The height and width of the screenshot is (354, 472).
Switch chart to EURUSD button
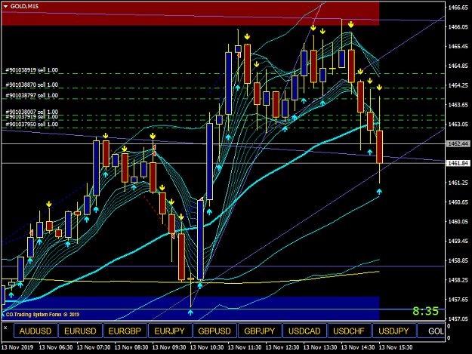[80, 331]
